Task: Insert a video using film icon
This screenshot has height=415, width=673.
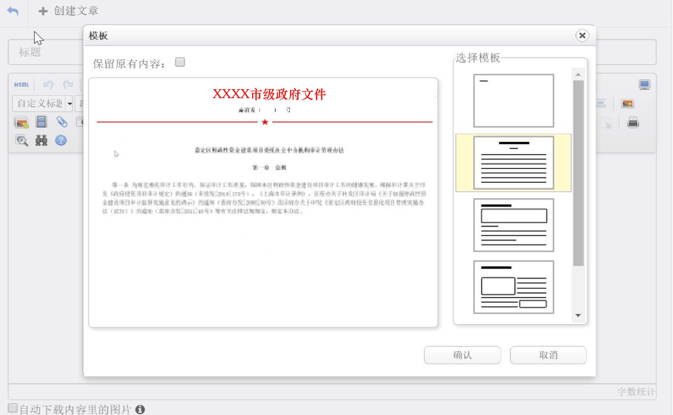Action: (41, 122)
